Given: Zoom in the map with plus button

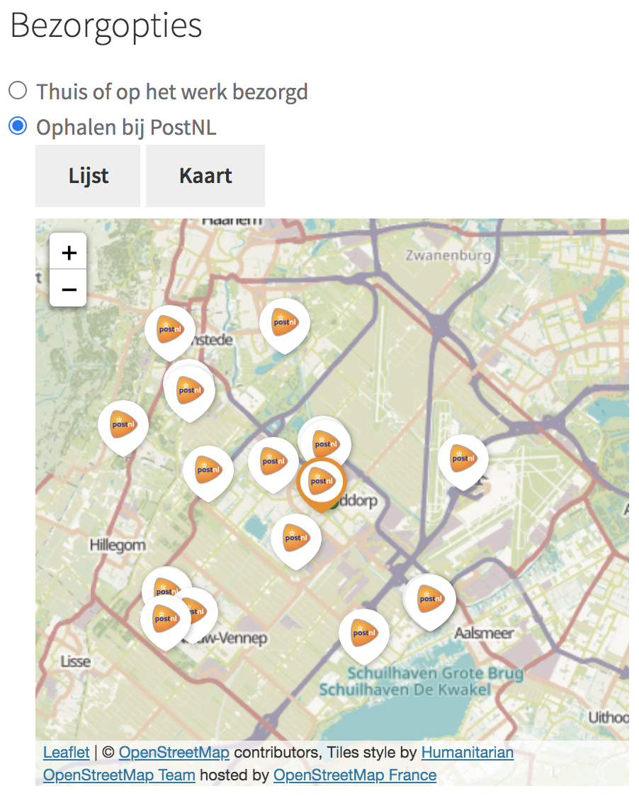Looking at the screenshot, I should pos(69,253).
